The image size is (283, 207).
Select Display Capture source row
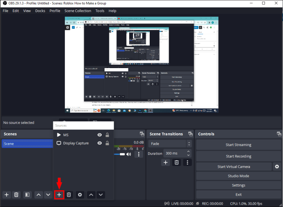pos(83,143)
